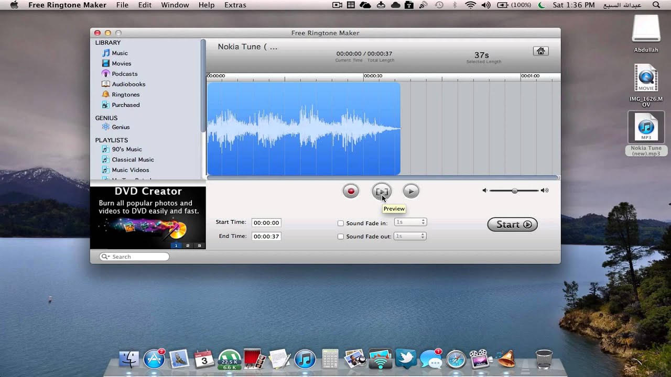
Task: Click the Search field in the sidebar
Action: pyautogui.click(x=134, y=257)
